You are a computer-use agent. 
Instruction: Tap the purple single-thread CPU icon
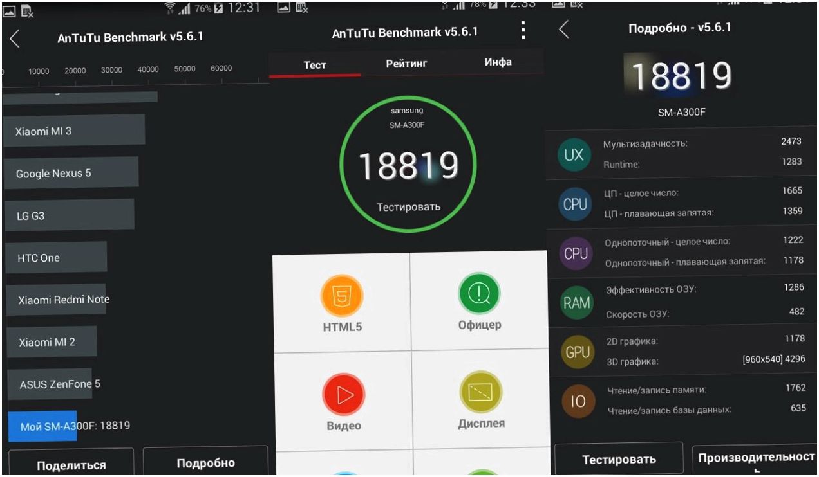(x=576, y=253)
